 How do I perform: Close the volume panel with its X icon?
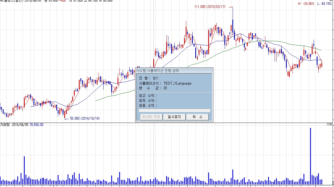[331, 124]
